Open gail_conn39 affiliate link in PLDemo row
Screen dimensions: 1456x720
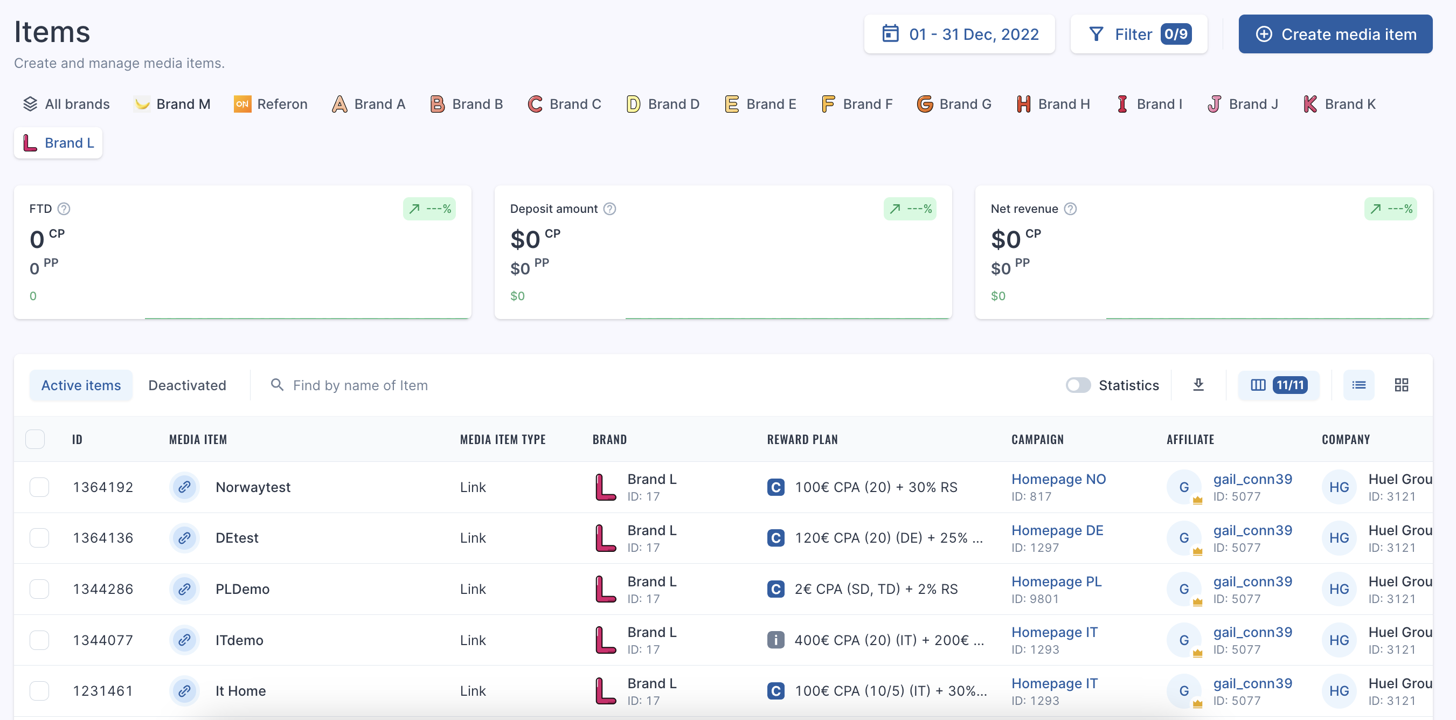click(x=1252, y=581)
